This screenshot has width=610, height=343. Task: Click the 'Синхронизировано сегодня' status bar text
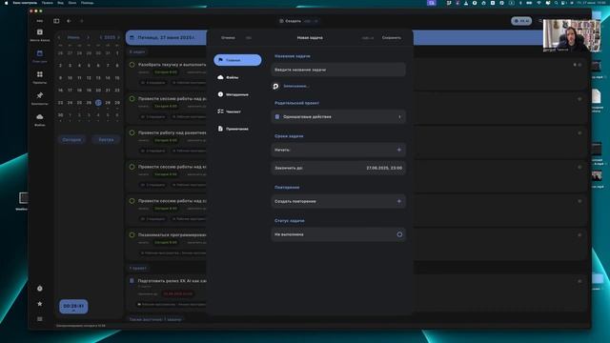point(80,326)
